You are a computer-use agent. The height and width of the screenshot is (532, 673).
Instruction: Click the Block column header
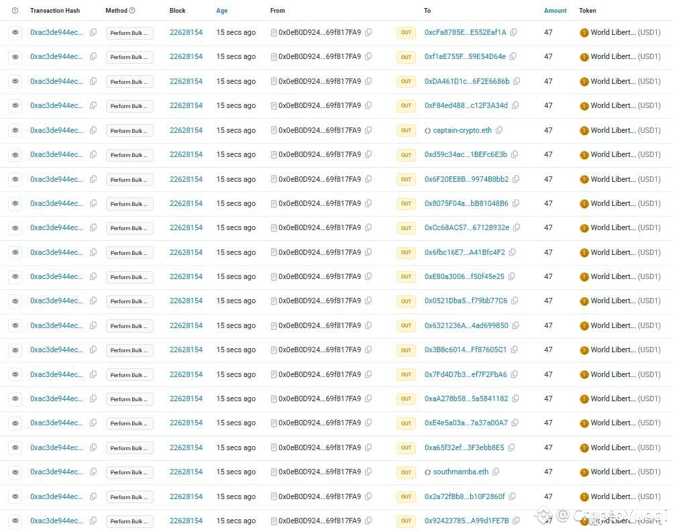pos(177,10)
